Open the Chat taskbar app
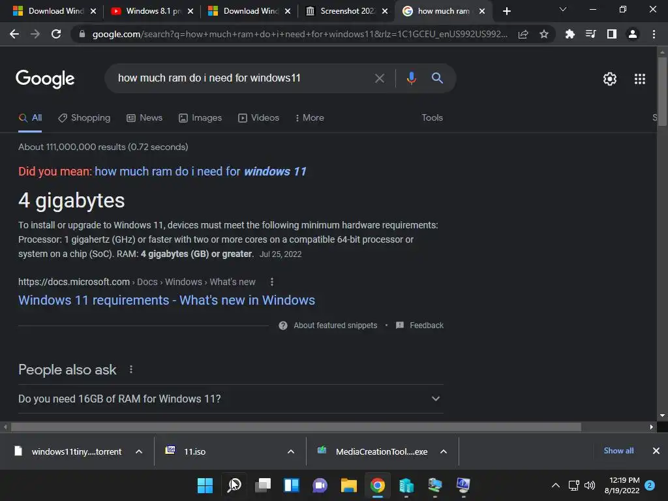 320,485
